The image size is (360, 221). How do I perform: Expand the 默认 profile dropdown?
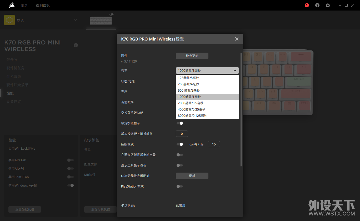pos(76,20)
